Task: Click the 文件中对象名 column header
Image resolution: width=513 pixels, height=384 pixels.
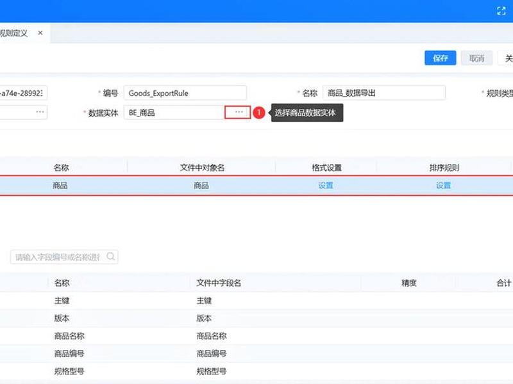Action: tap(202, 168)
